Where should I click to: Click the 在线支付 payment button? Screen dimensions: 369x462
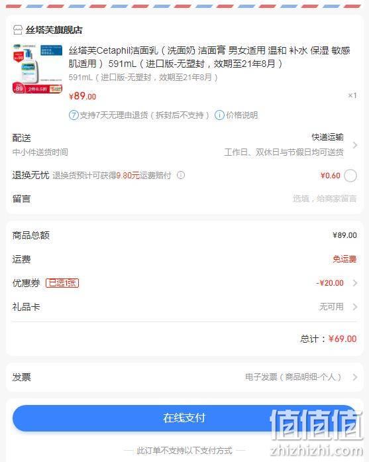(184, 418)
